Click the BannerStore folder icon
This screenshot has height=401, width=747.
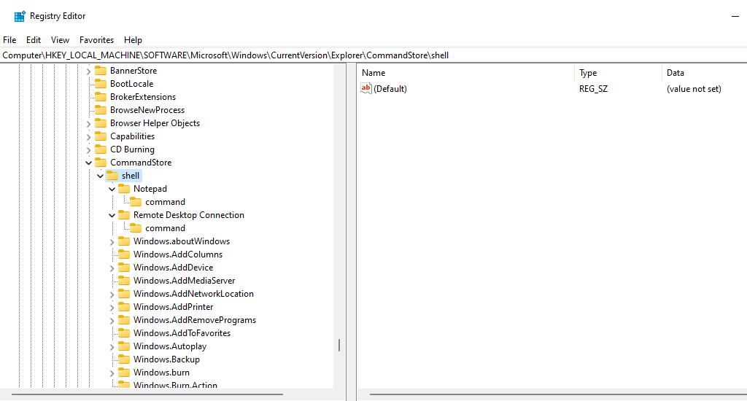pyautogui.click(x=101, y=71)
